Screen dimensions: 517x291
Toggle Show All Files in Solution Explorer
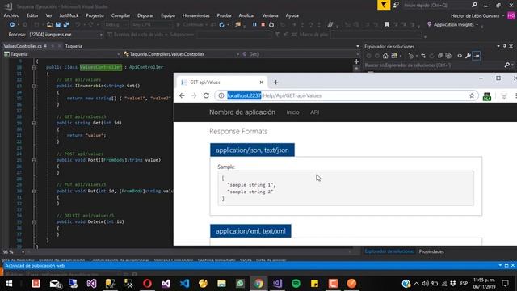coord(448,56)
